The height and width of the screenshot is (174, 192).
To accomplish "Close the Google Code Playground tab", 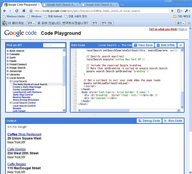I will (x=39, y=5).
